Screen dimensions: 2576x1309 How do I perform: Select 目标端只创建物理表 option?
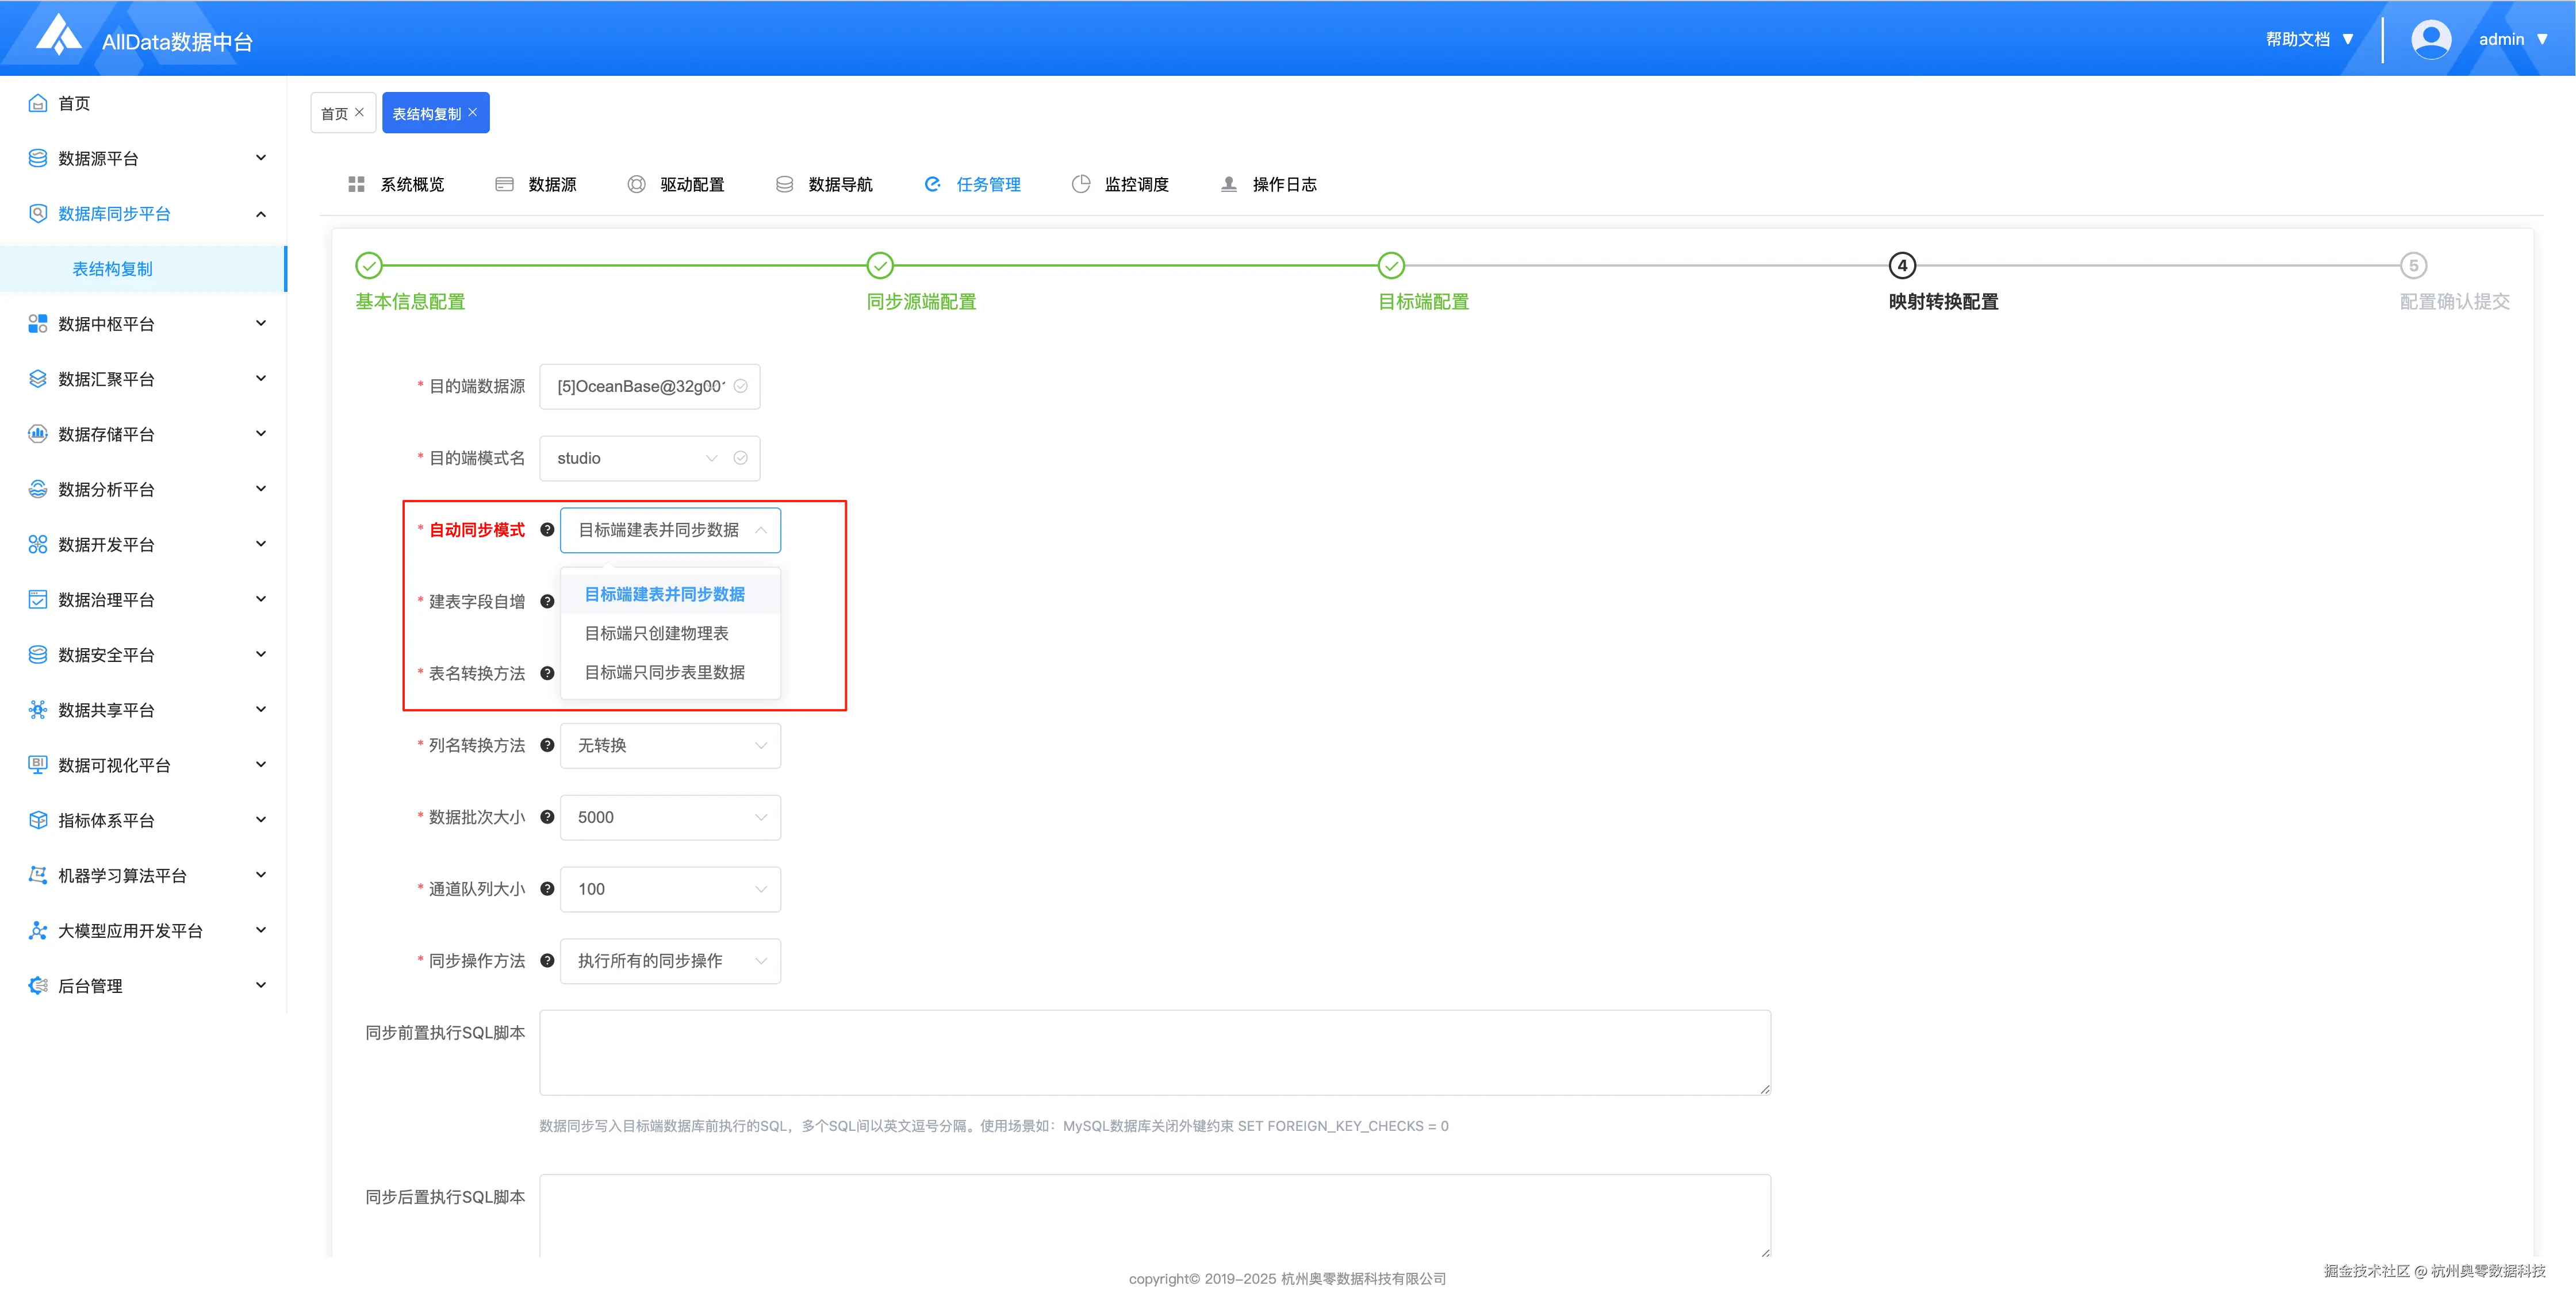[656, 633]
